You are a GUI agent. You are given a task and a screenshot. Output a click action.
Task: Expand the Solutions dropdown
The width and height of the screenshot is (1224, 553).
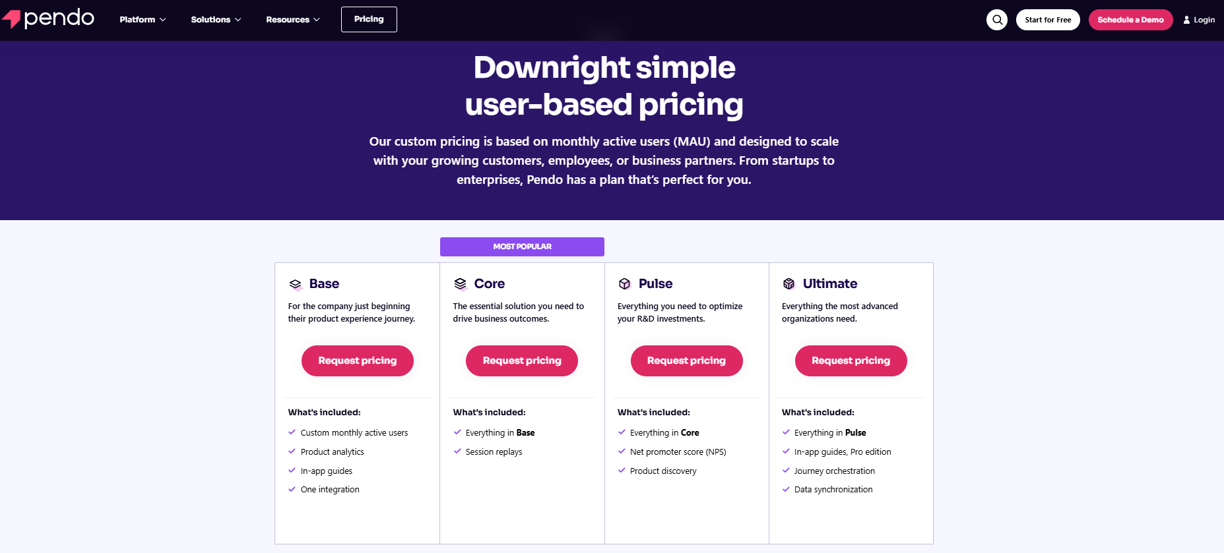[215, 19]
